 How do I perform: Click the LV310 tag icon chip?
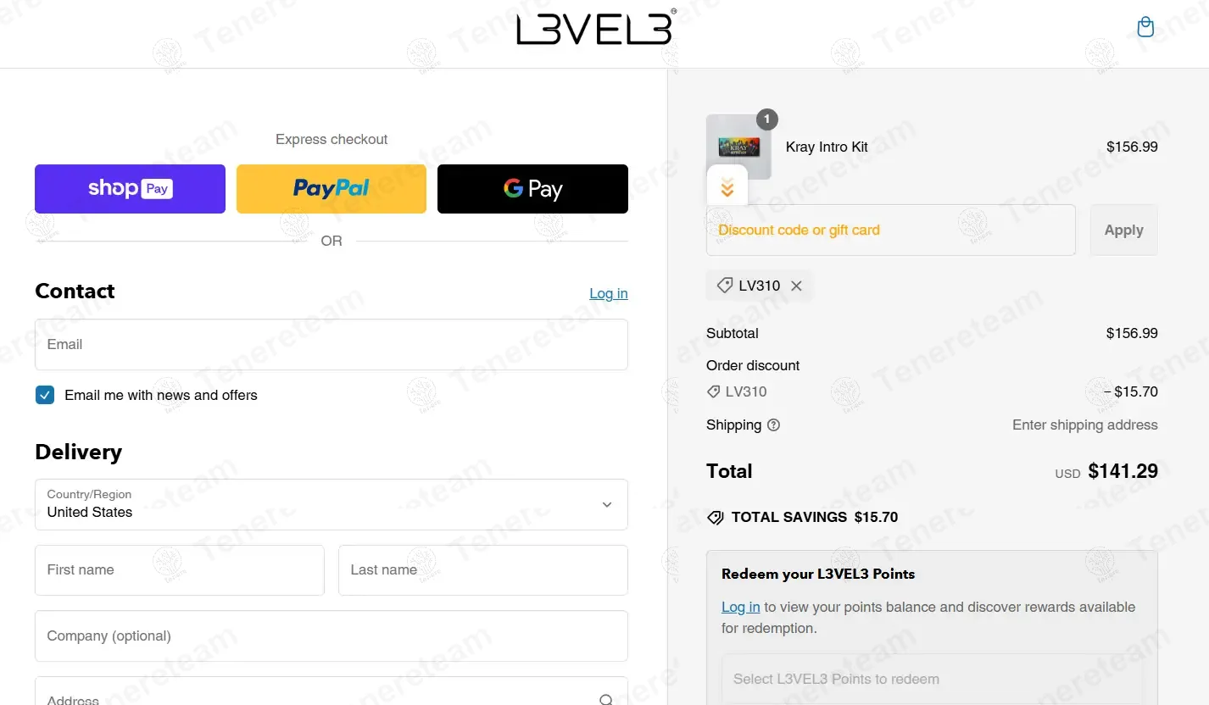point(760,286)
